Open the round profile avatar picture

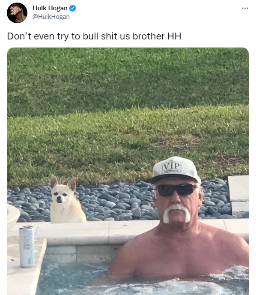click(x=17, y=13)
